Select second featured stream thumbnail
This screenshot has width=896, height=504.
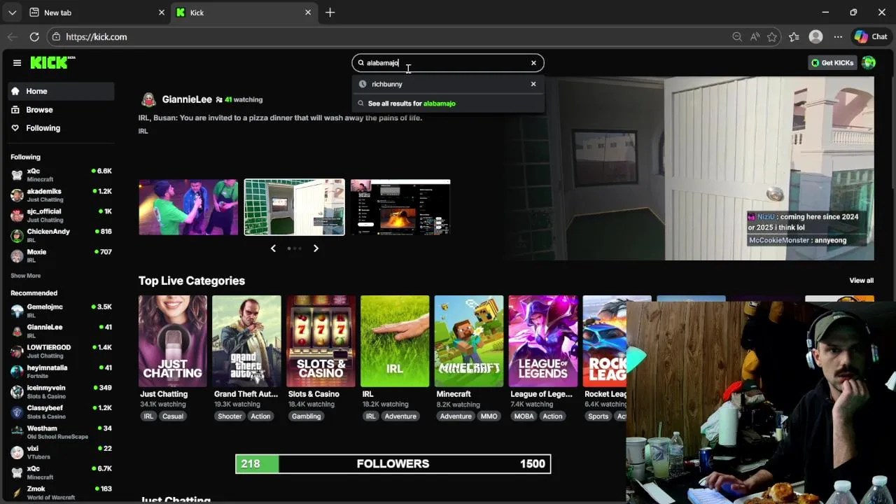(294, 207)
